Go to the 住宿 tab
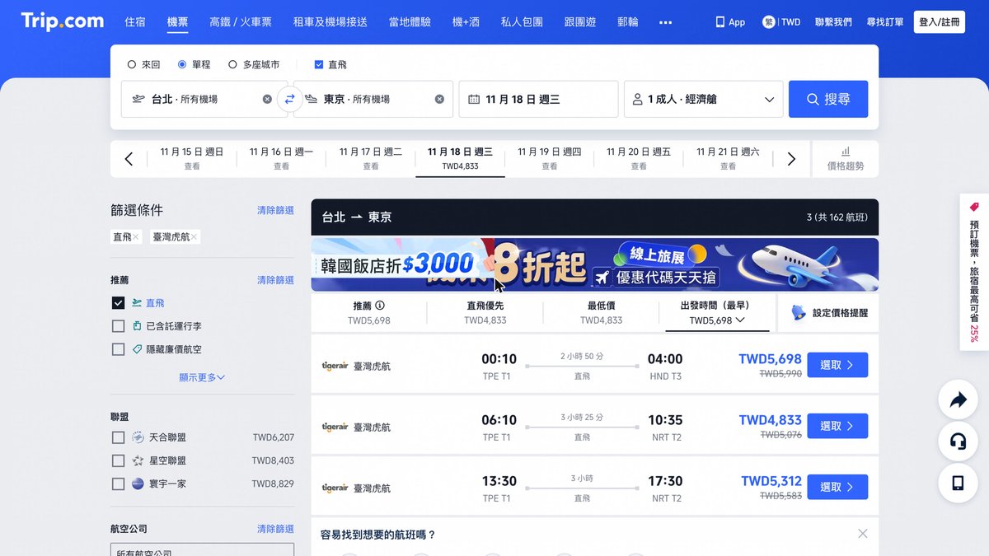Image resolution: width=989 pixels, height=556 pixels. (x=135, y=22)
